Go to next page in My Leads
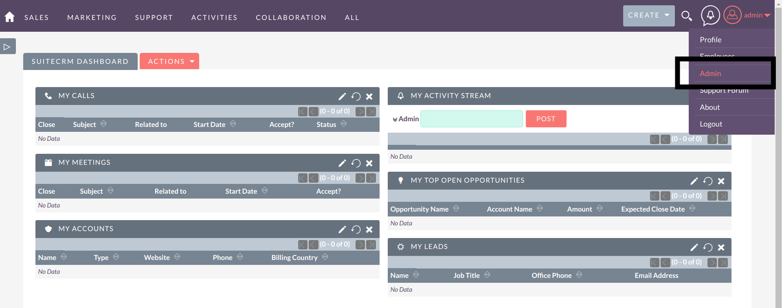The width and height of the screenshot is (782, 308). (712, 262)
